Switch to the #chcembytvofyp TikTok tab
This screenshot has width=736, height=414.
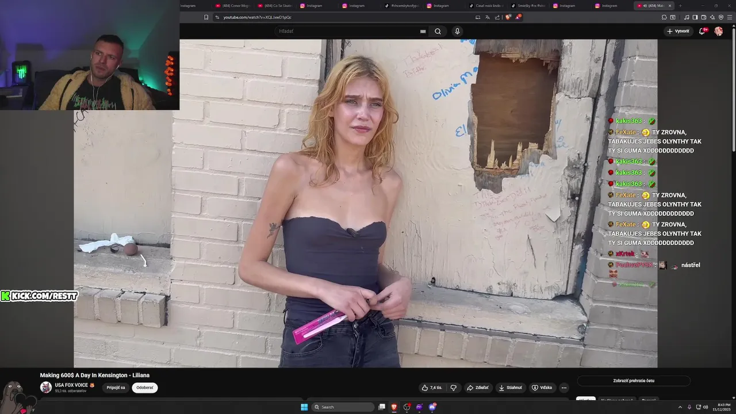[x=402, y=6]
